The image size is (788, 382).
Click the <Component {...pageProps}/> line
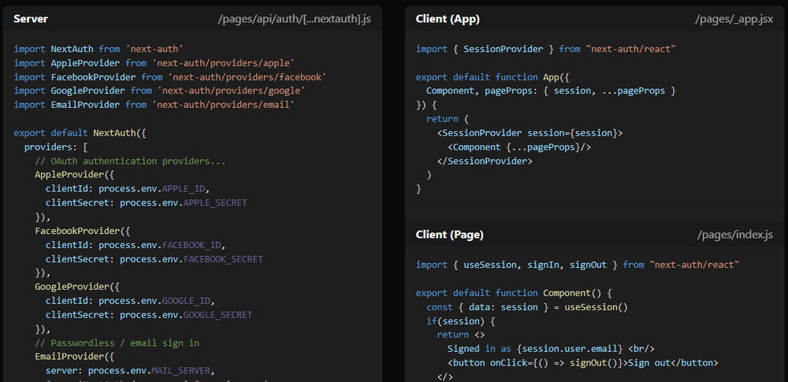pyautogui.click(x=519, y=147)
